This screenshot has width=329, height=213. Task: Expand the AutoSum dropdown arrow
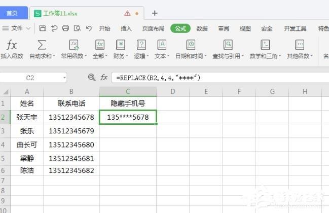tap(54, 56)
